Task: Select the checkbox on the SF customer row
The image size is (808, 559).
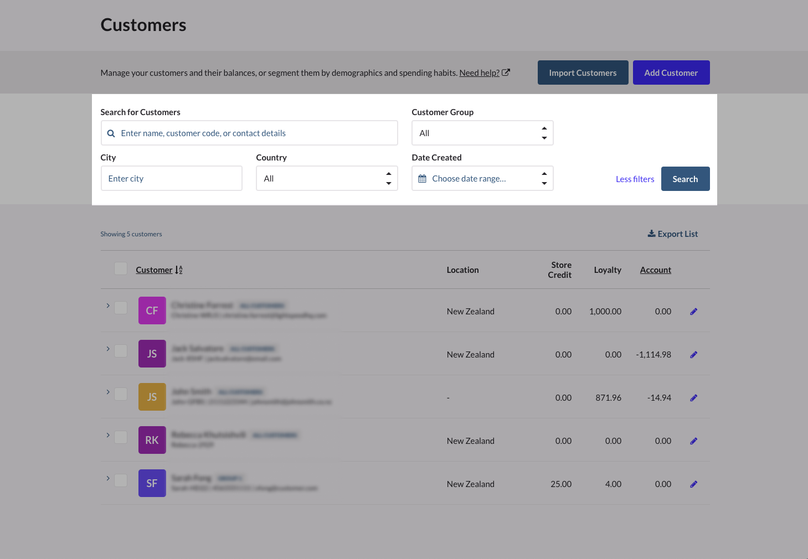Action: pyautogui.click(x=121, y=480)
